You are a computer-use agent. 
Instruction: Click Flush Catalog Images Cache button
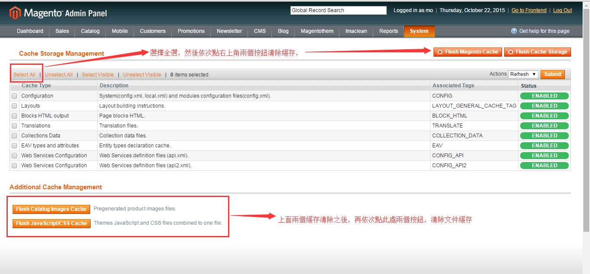(x=51, y=209)
